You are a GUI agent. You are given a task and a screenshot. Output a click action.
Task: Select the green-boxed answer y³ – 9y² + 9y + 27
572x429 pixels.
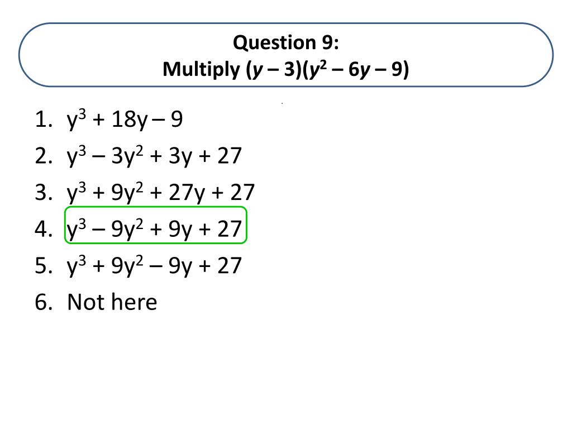point(156,225)
